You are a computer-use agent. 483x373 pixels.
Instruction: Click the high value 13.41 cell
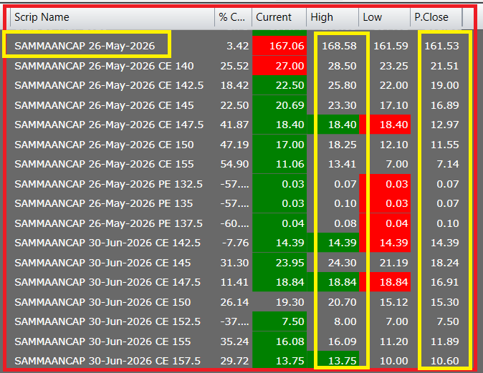pyautogui.click(x=333, y=164)
